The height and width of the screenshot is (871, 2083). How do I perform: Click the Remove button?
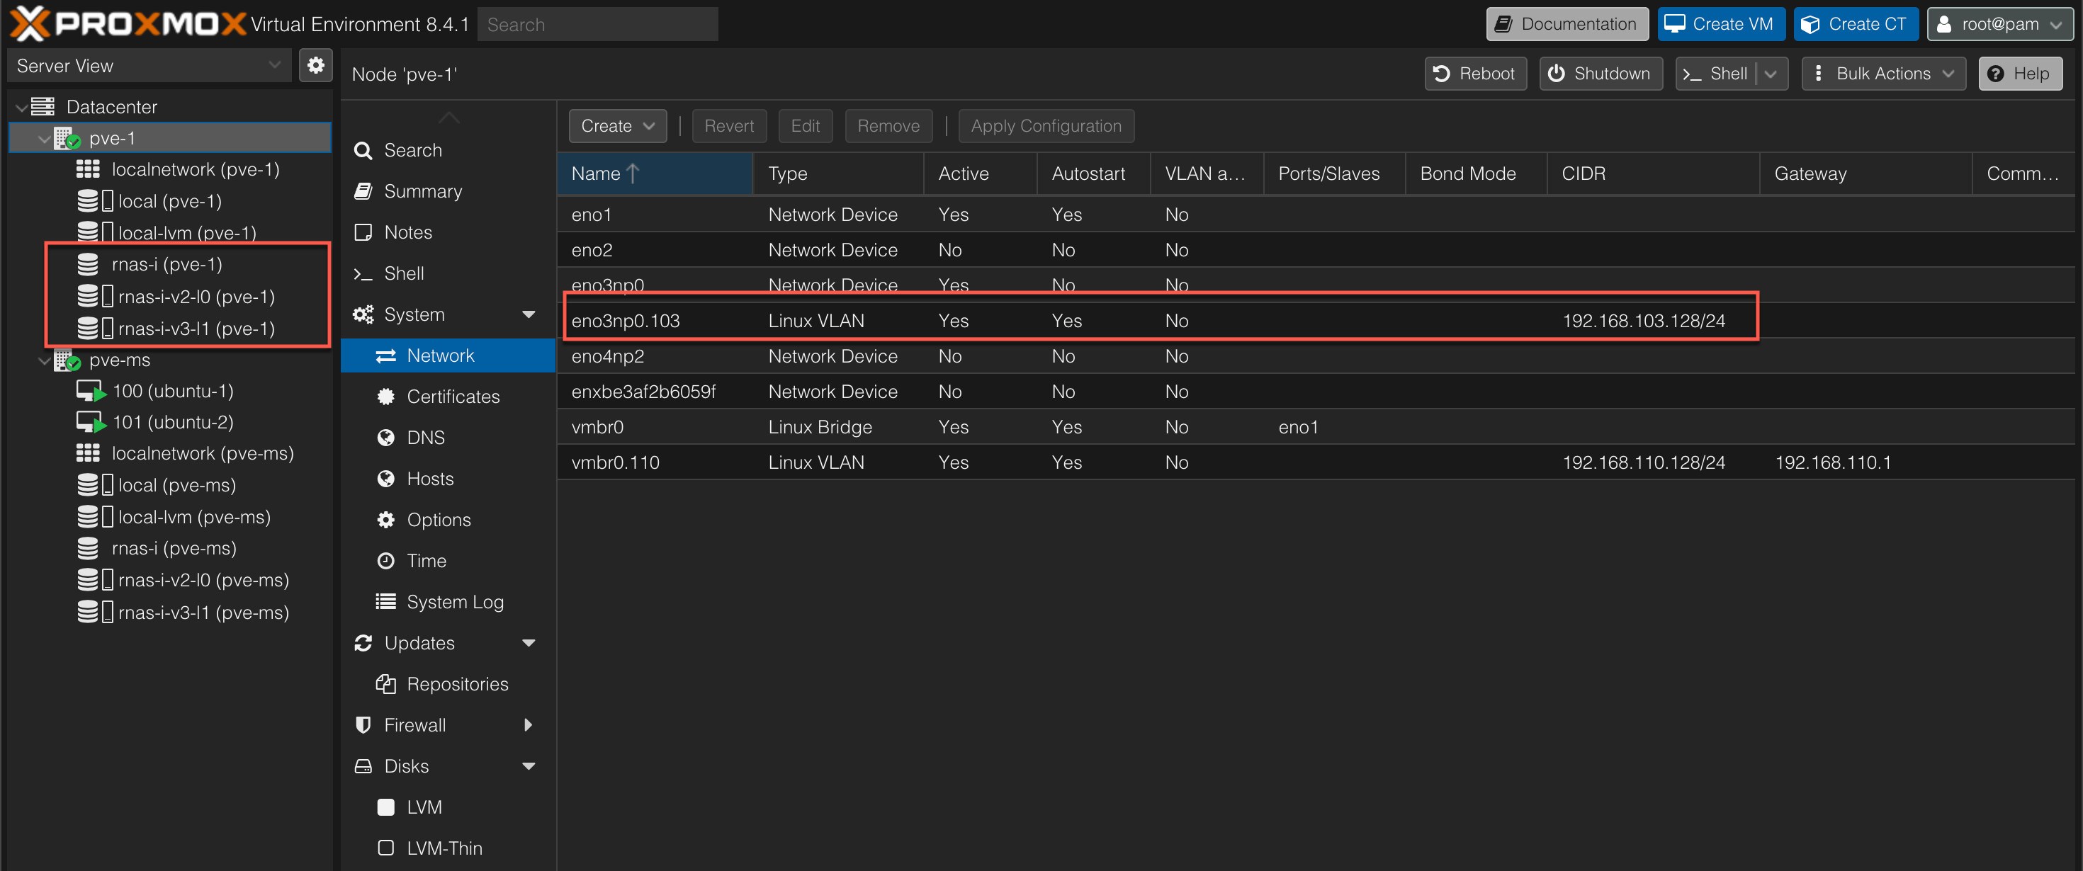point(888,126)
